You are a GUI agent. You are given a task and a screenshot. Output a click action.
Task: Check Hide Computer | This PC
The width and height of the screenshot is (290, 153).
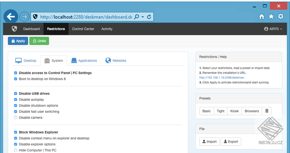point(15,150)
